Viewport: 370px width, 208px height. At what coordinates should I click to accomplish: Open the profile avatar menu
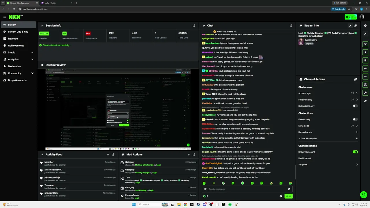(x=362, y=17)
